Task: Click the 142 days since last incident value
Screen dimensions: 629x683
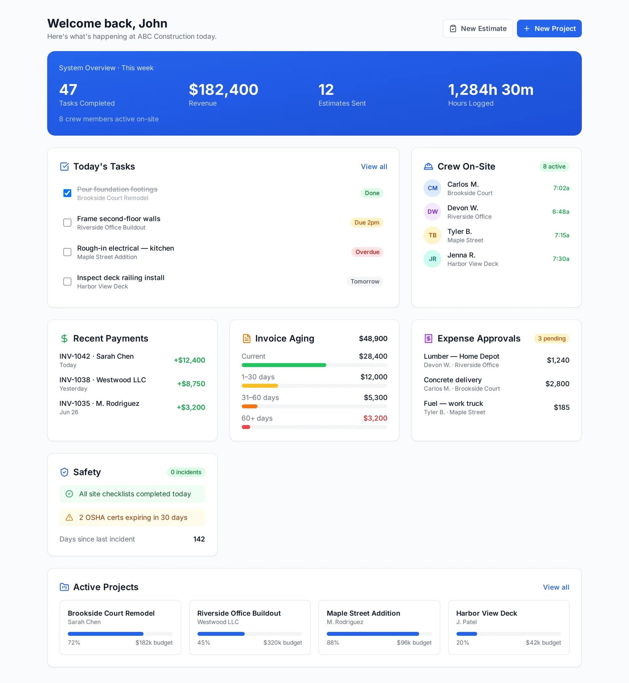Action: (x=199, y=539)
